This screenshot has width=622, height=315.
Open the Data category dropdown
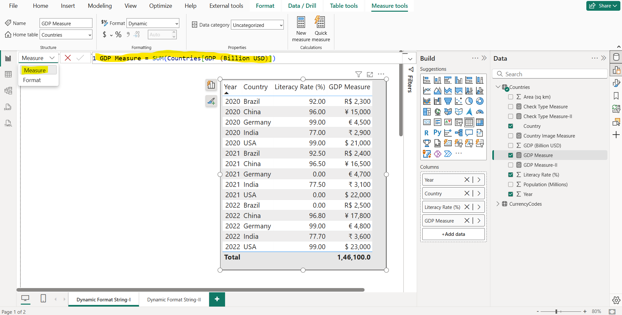point(257,25)
